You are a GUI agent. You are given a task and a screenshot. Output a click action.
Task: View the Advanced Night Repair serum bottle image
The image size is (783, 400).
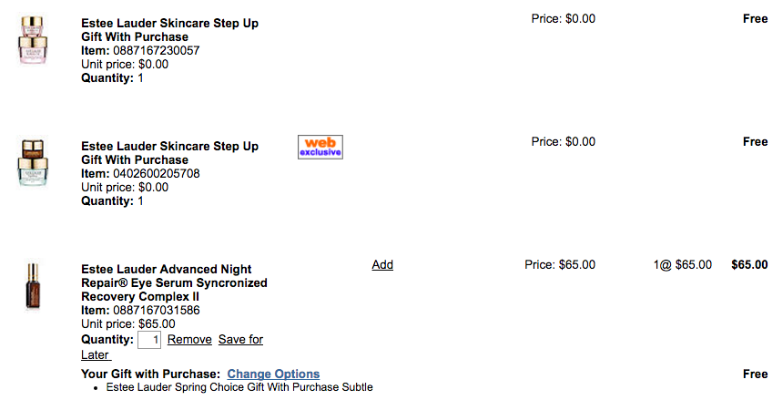click(x=33, y=286)
